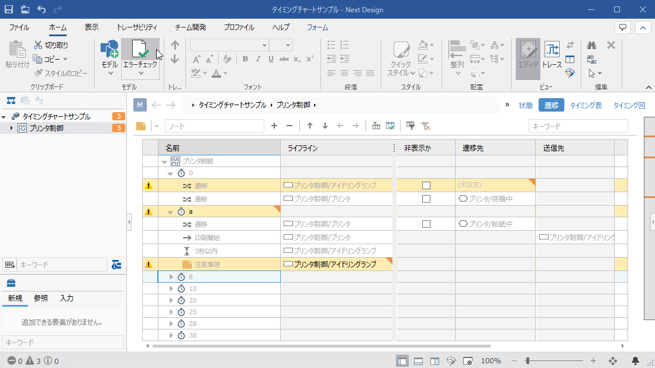This screenshot has width=655, height=368.
Task: Click the Move Up arrow in grid toolbar
Action: pos(309,126)
